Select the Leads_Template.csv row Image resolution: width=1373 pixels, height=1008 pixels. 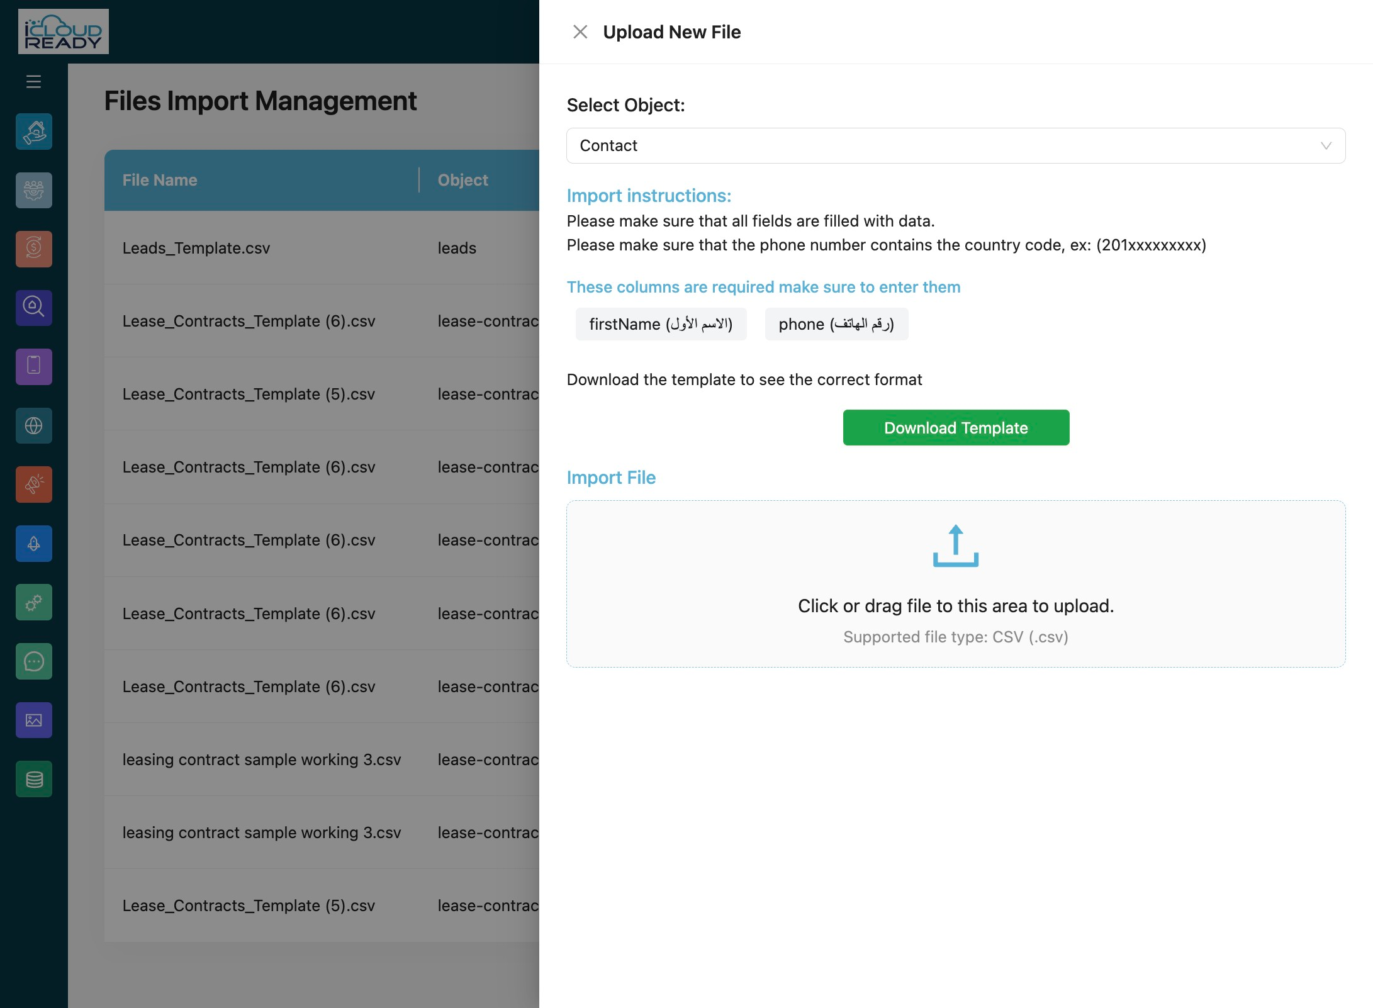tap(322, 248)
